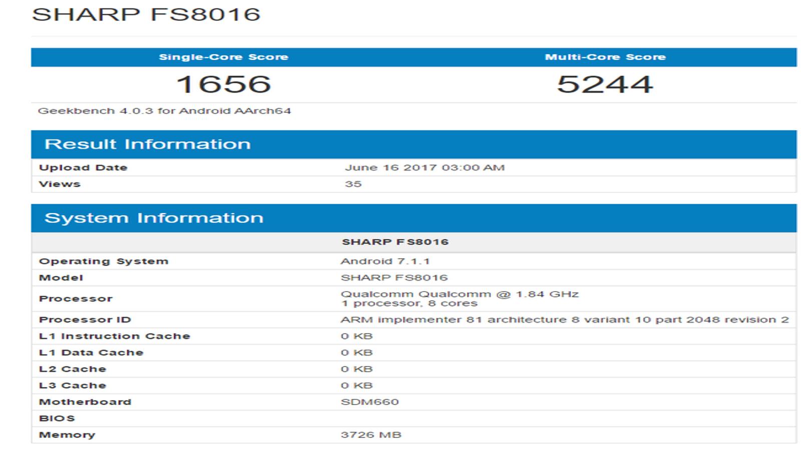801x450 pixels.
Task: Click the SHARP FS8016 page title
Action: 146,14
